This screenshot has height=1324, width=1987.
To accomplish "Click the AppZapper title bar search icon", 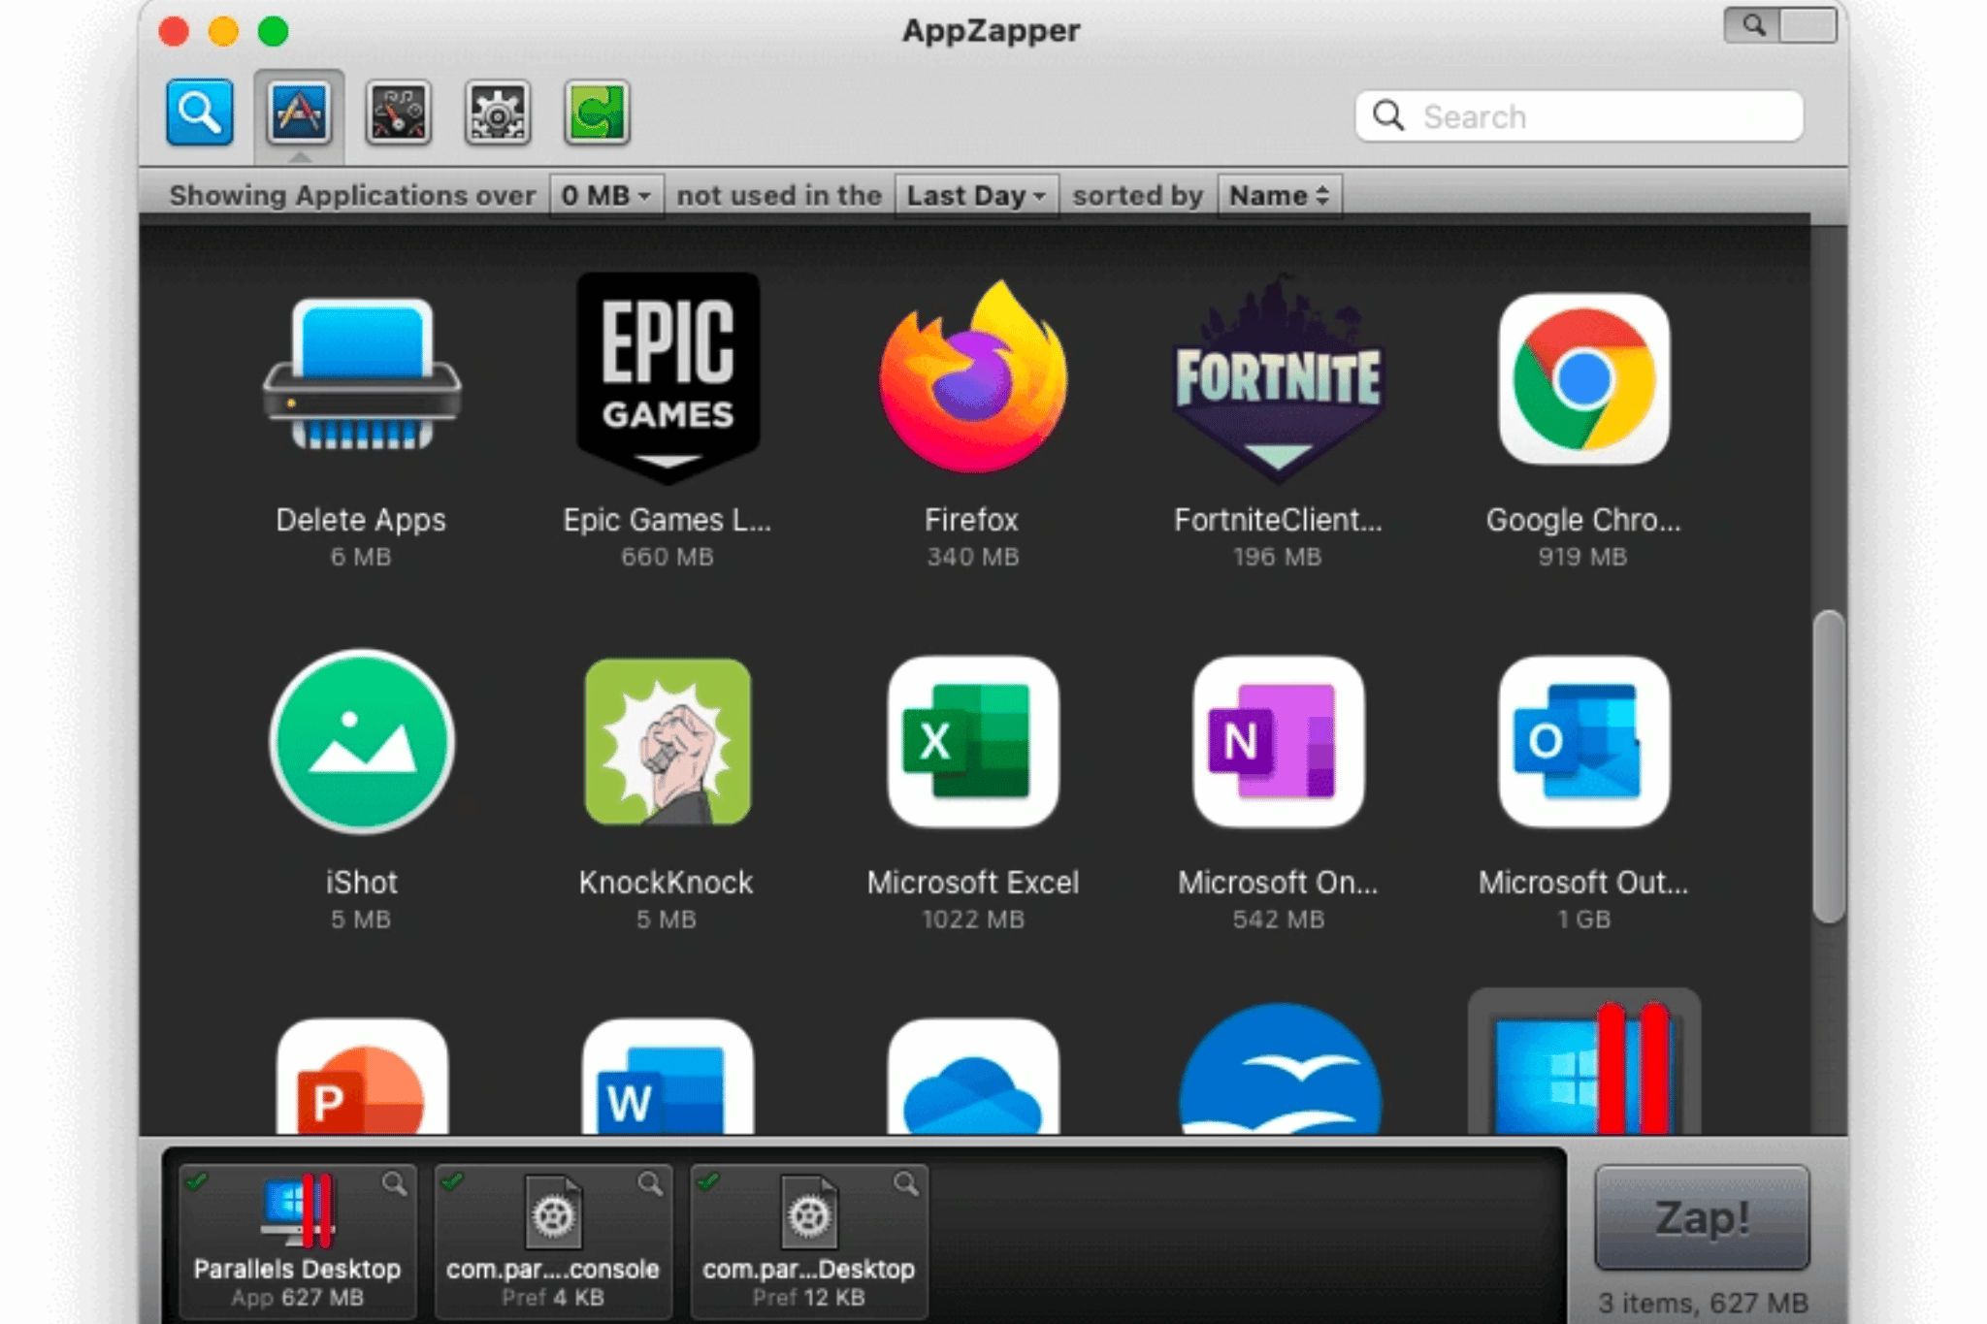I will (x=1756, y=26).
